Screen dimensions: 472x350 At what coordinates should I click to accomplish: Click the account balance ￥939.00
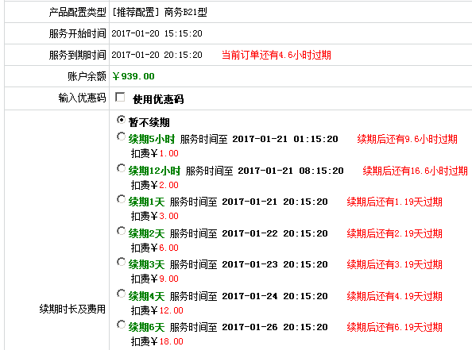point(133,76)
